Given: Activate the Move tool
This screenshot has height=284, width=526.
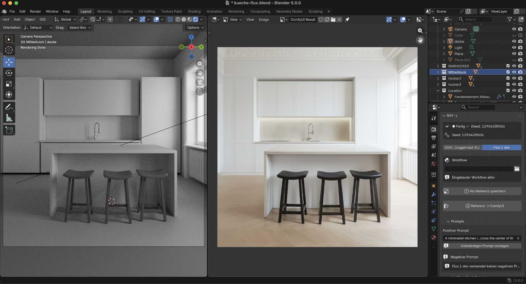Looking at the screenshot, I should tap(9, 62).
